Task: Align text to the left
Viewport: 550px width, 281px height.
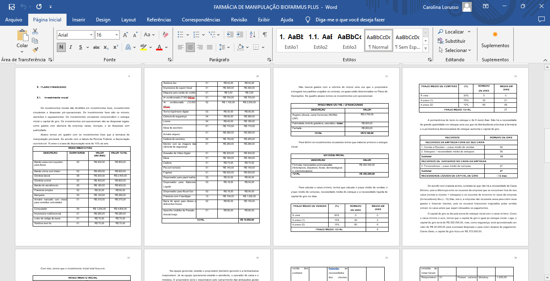Action: tap(181, 47)
